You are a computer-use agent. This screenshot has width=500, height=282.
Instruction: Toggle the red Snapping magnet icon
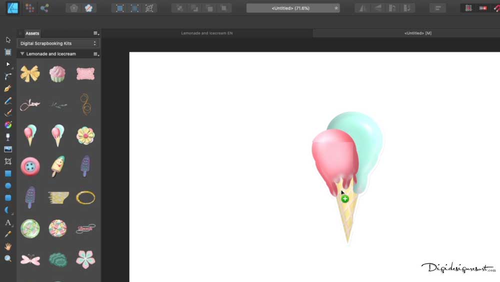496,8
